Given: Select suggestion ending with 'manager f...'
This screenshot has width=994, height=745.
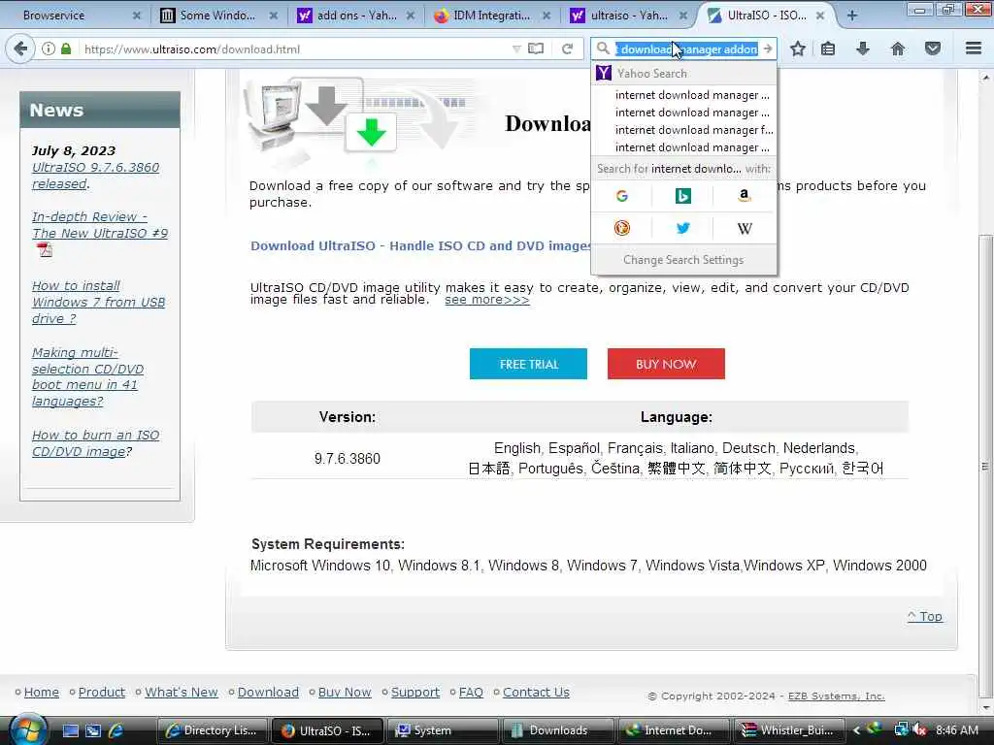Looking at the screenshot, I should point(683,130).
